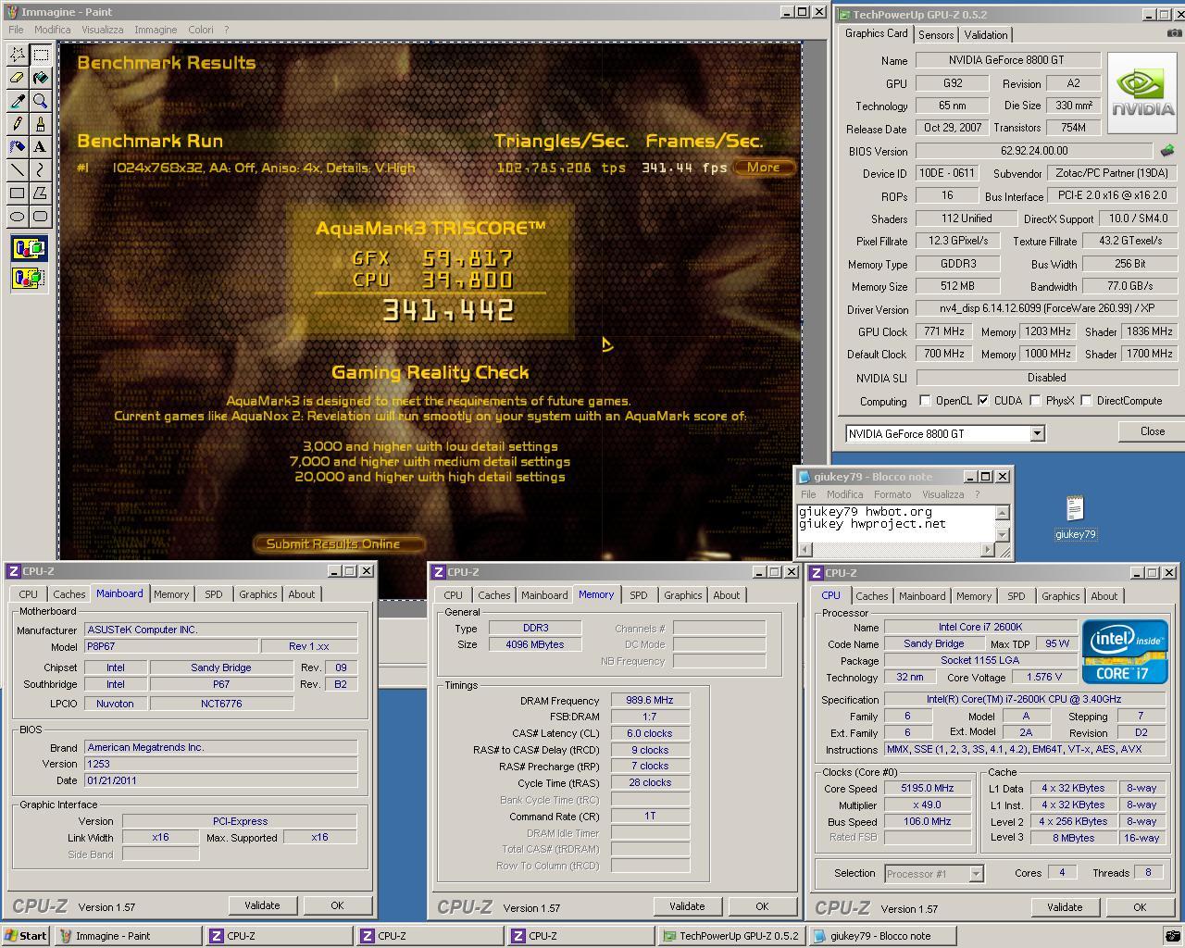This screenshot has height=948, width=1185.
Task: Activate the Magnifier tool in Paint
Action: [x=41, y=101]
